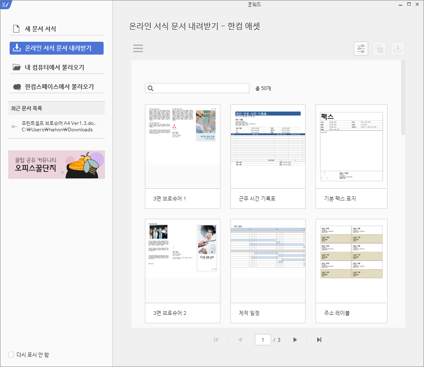This screenshot has height=367, width=424.
Task: Select the 3면 브로슈어 2 template thumbnail
Action: pyautogui.click(x=183, y=271)
